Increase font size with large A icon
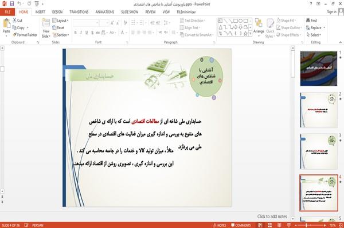This screenshot has height=228, width=344. tap(112, 23)
